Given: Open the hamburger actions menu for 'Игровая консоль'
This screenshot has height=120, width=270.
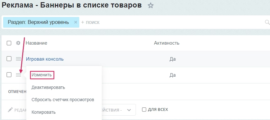Looking at the screenshot, I should (x=18, y=59).
